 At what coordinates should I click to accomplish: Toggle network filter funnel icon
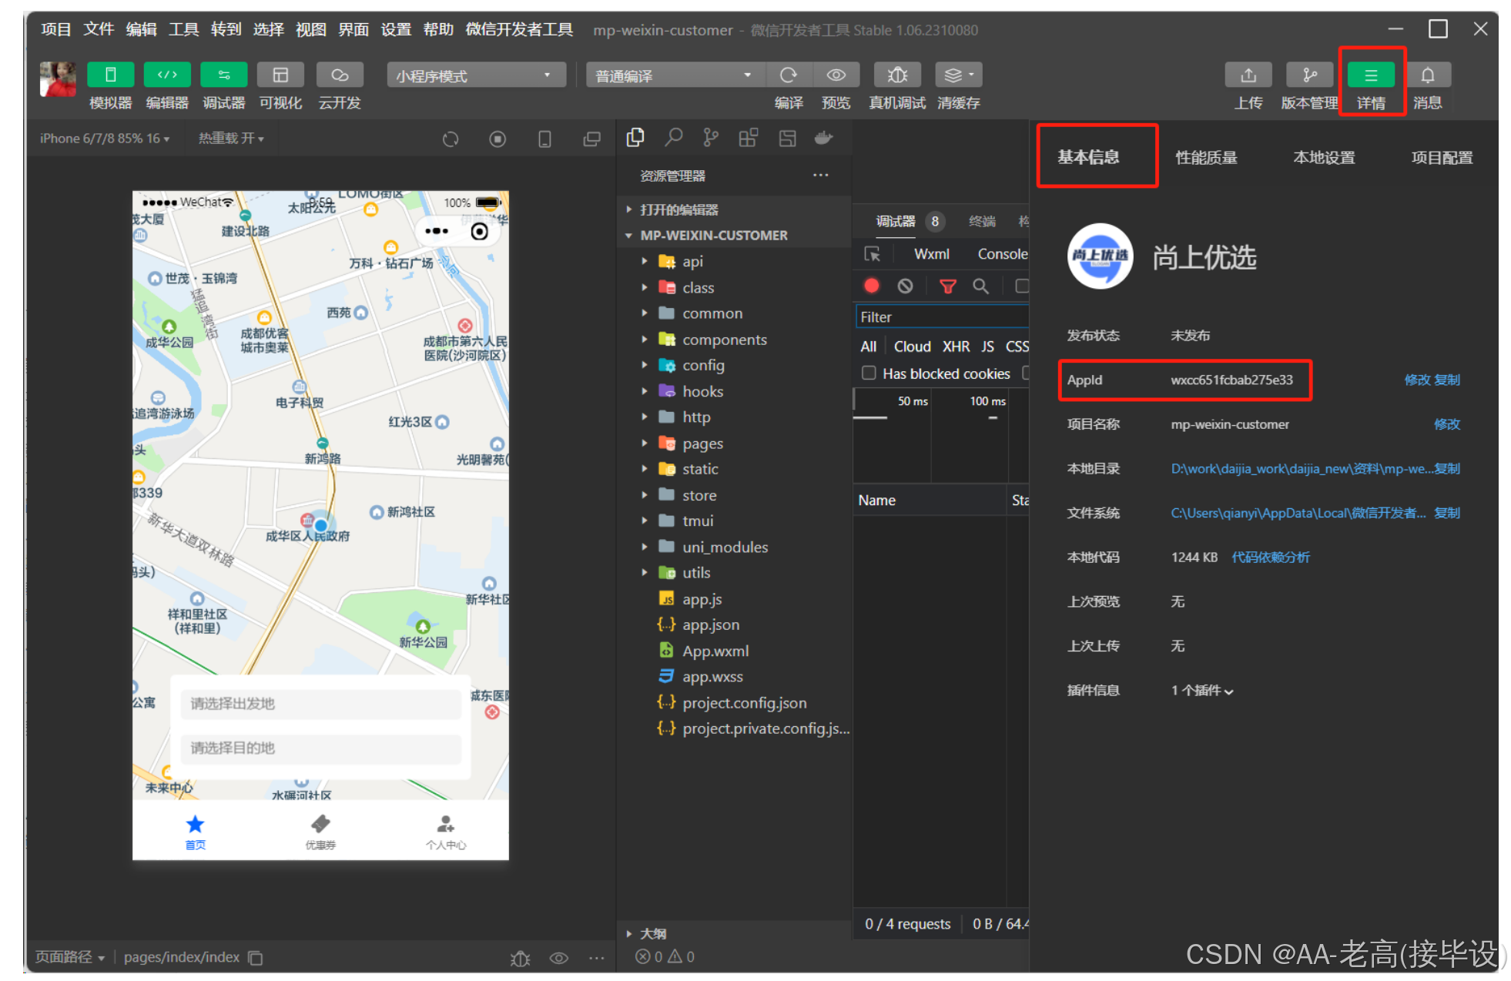click(948, 286)
